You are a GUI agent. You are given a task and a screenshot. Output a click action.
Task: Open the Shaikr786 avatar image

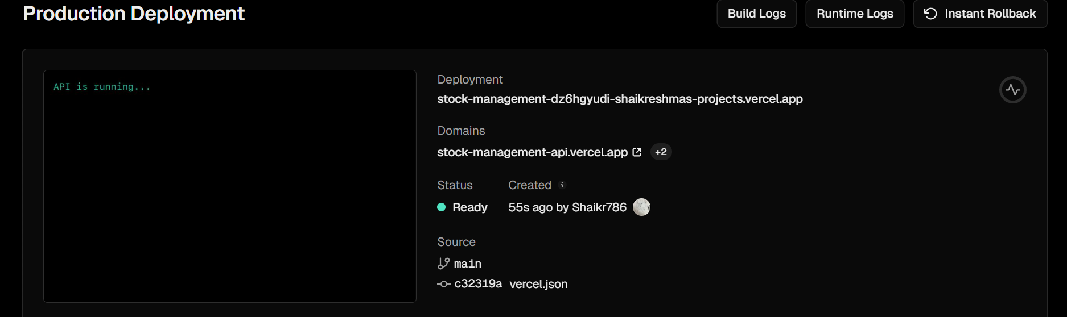[641, 207]
